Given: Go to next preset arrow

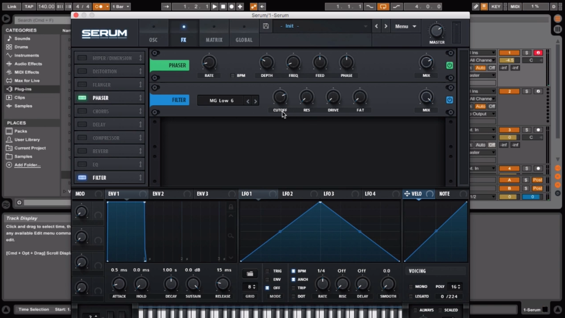Looking at the screenshot, I should coord(386,26).
